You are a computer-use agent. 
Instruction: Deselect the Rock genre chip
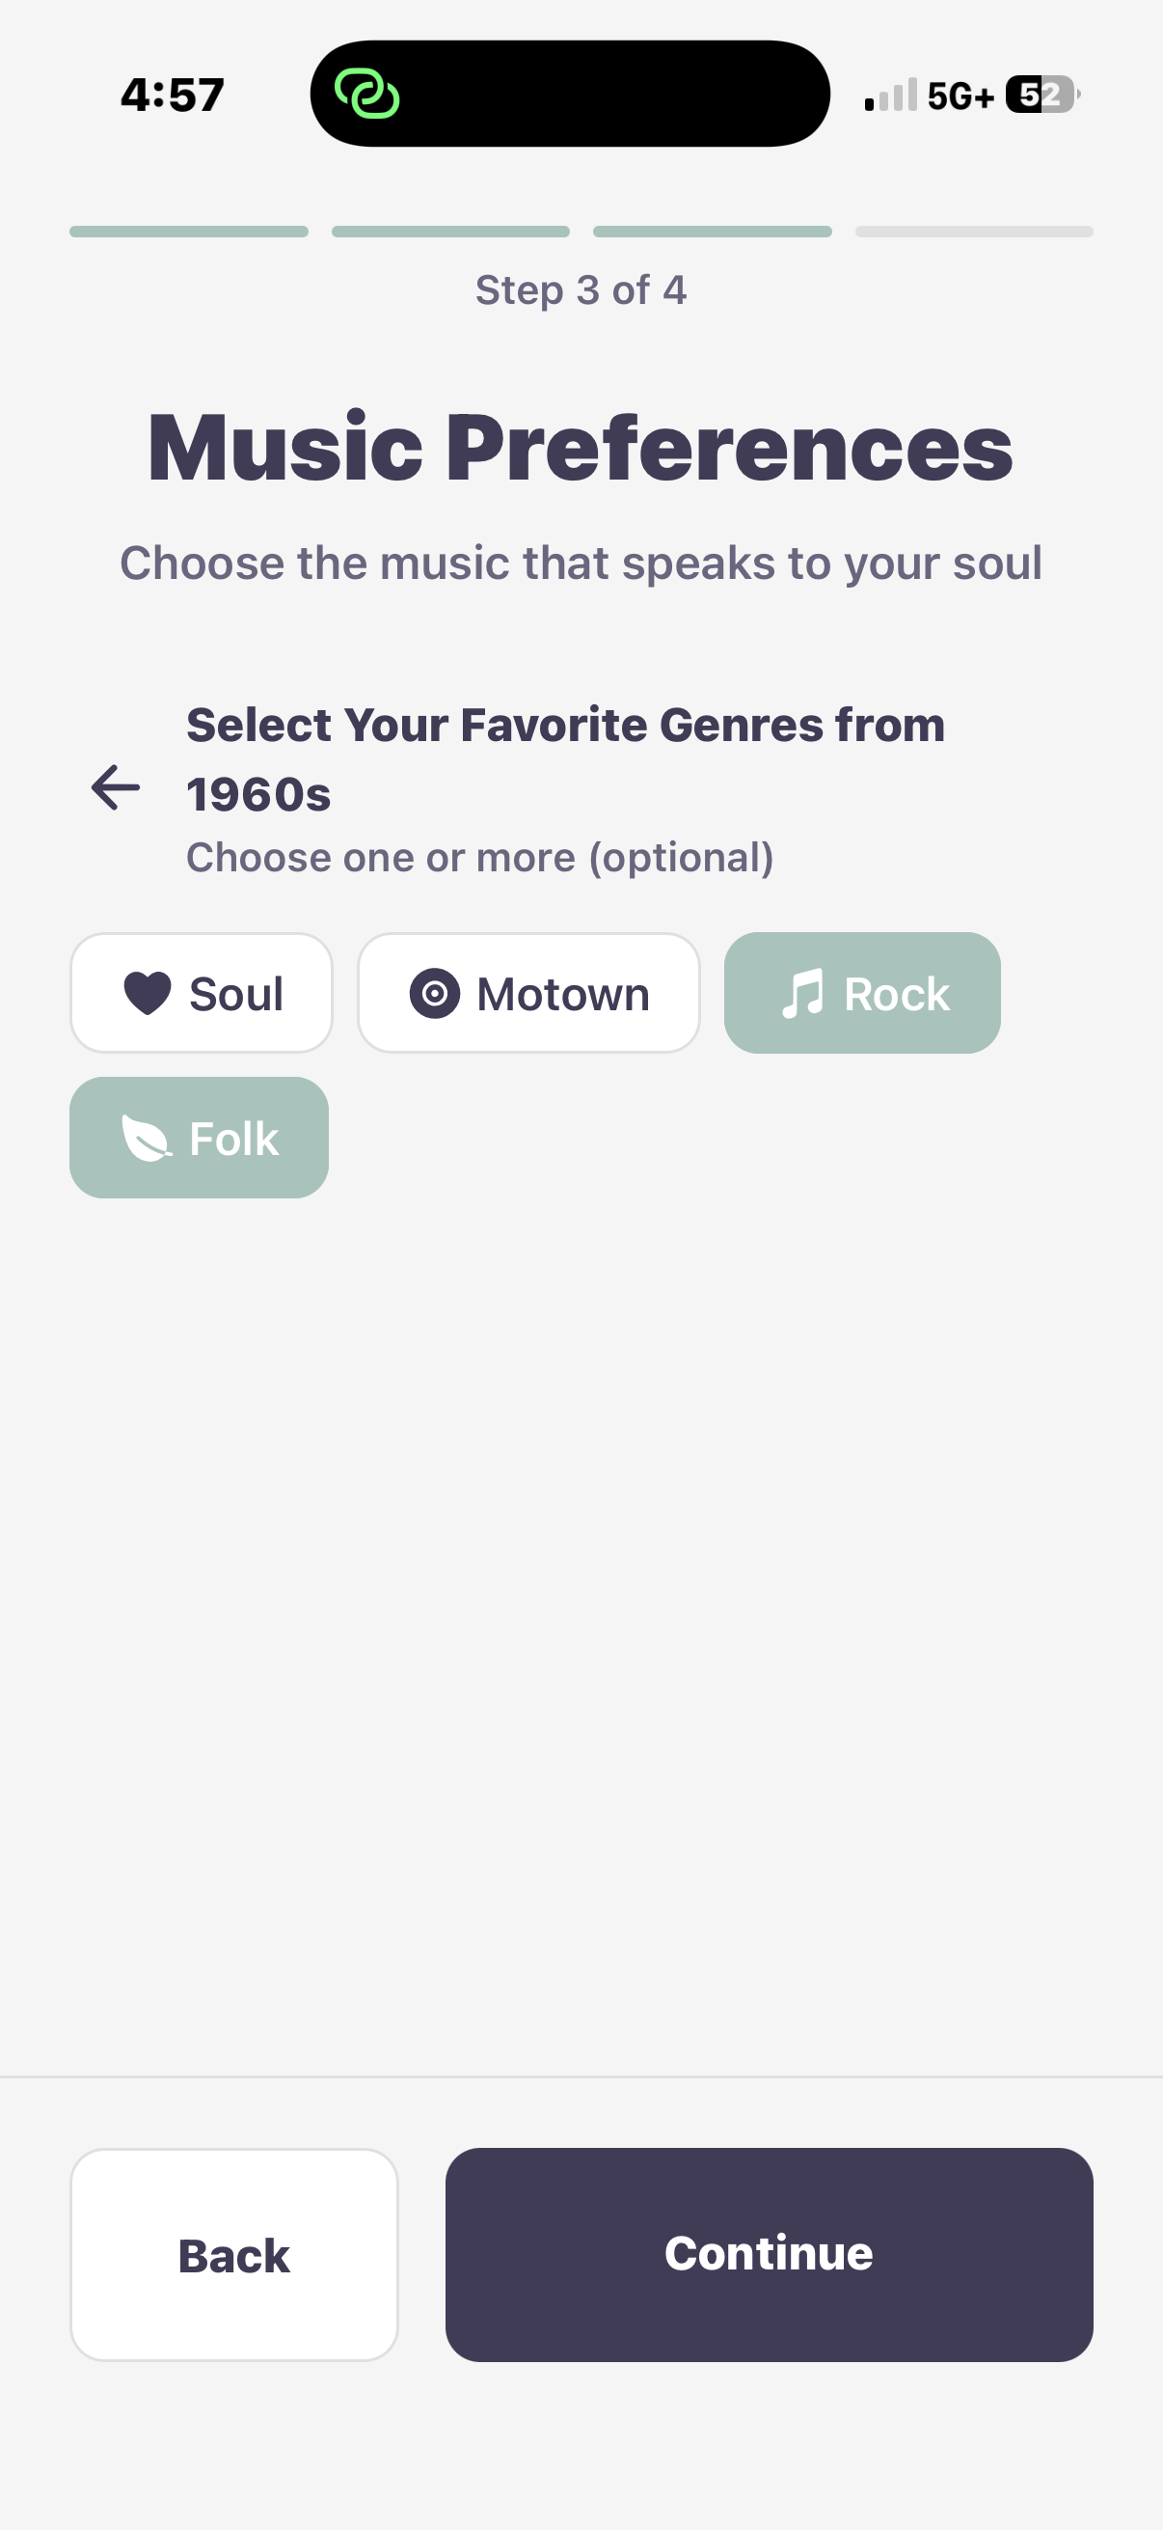[x=862, y=993]
